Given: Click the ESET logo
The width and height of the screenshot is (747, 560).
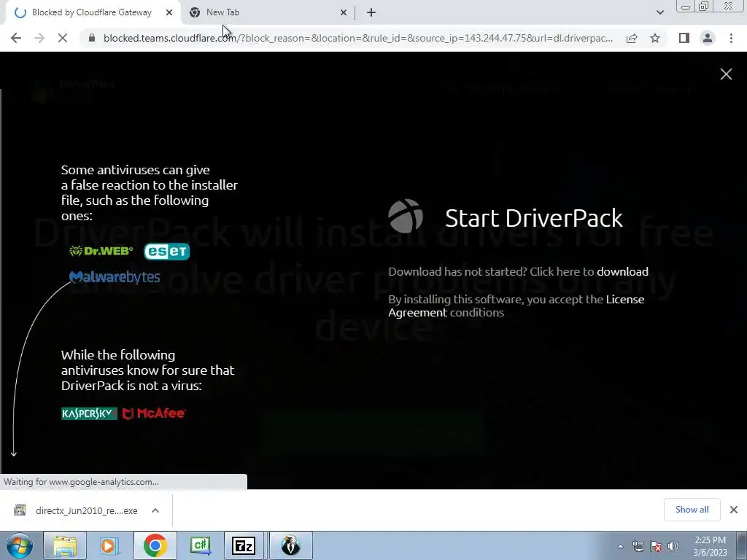Looking at the screenshot, I should [167, 252].
